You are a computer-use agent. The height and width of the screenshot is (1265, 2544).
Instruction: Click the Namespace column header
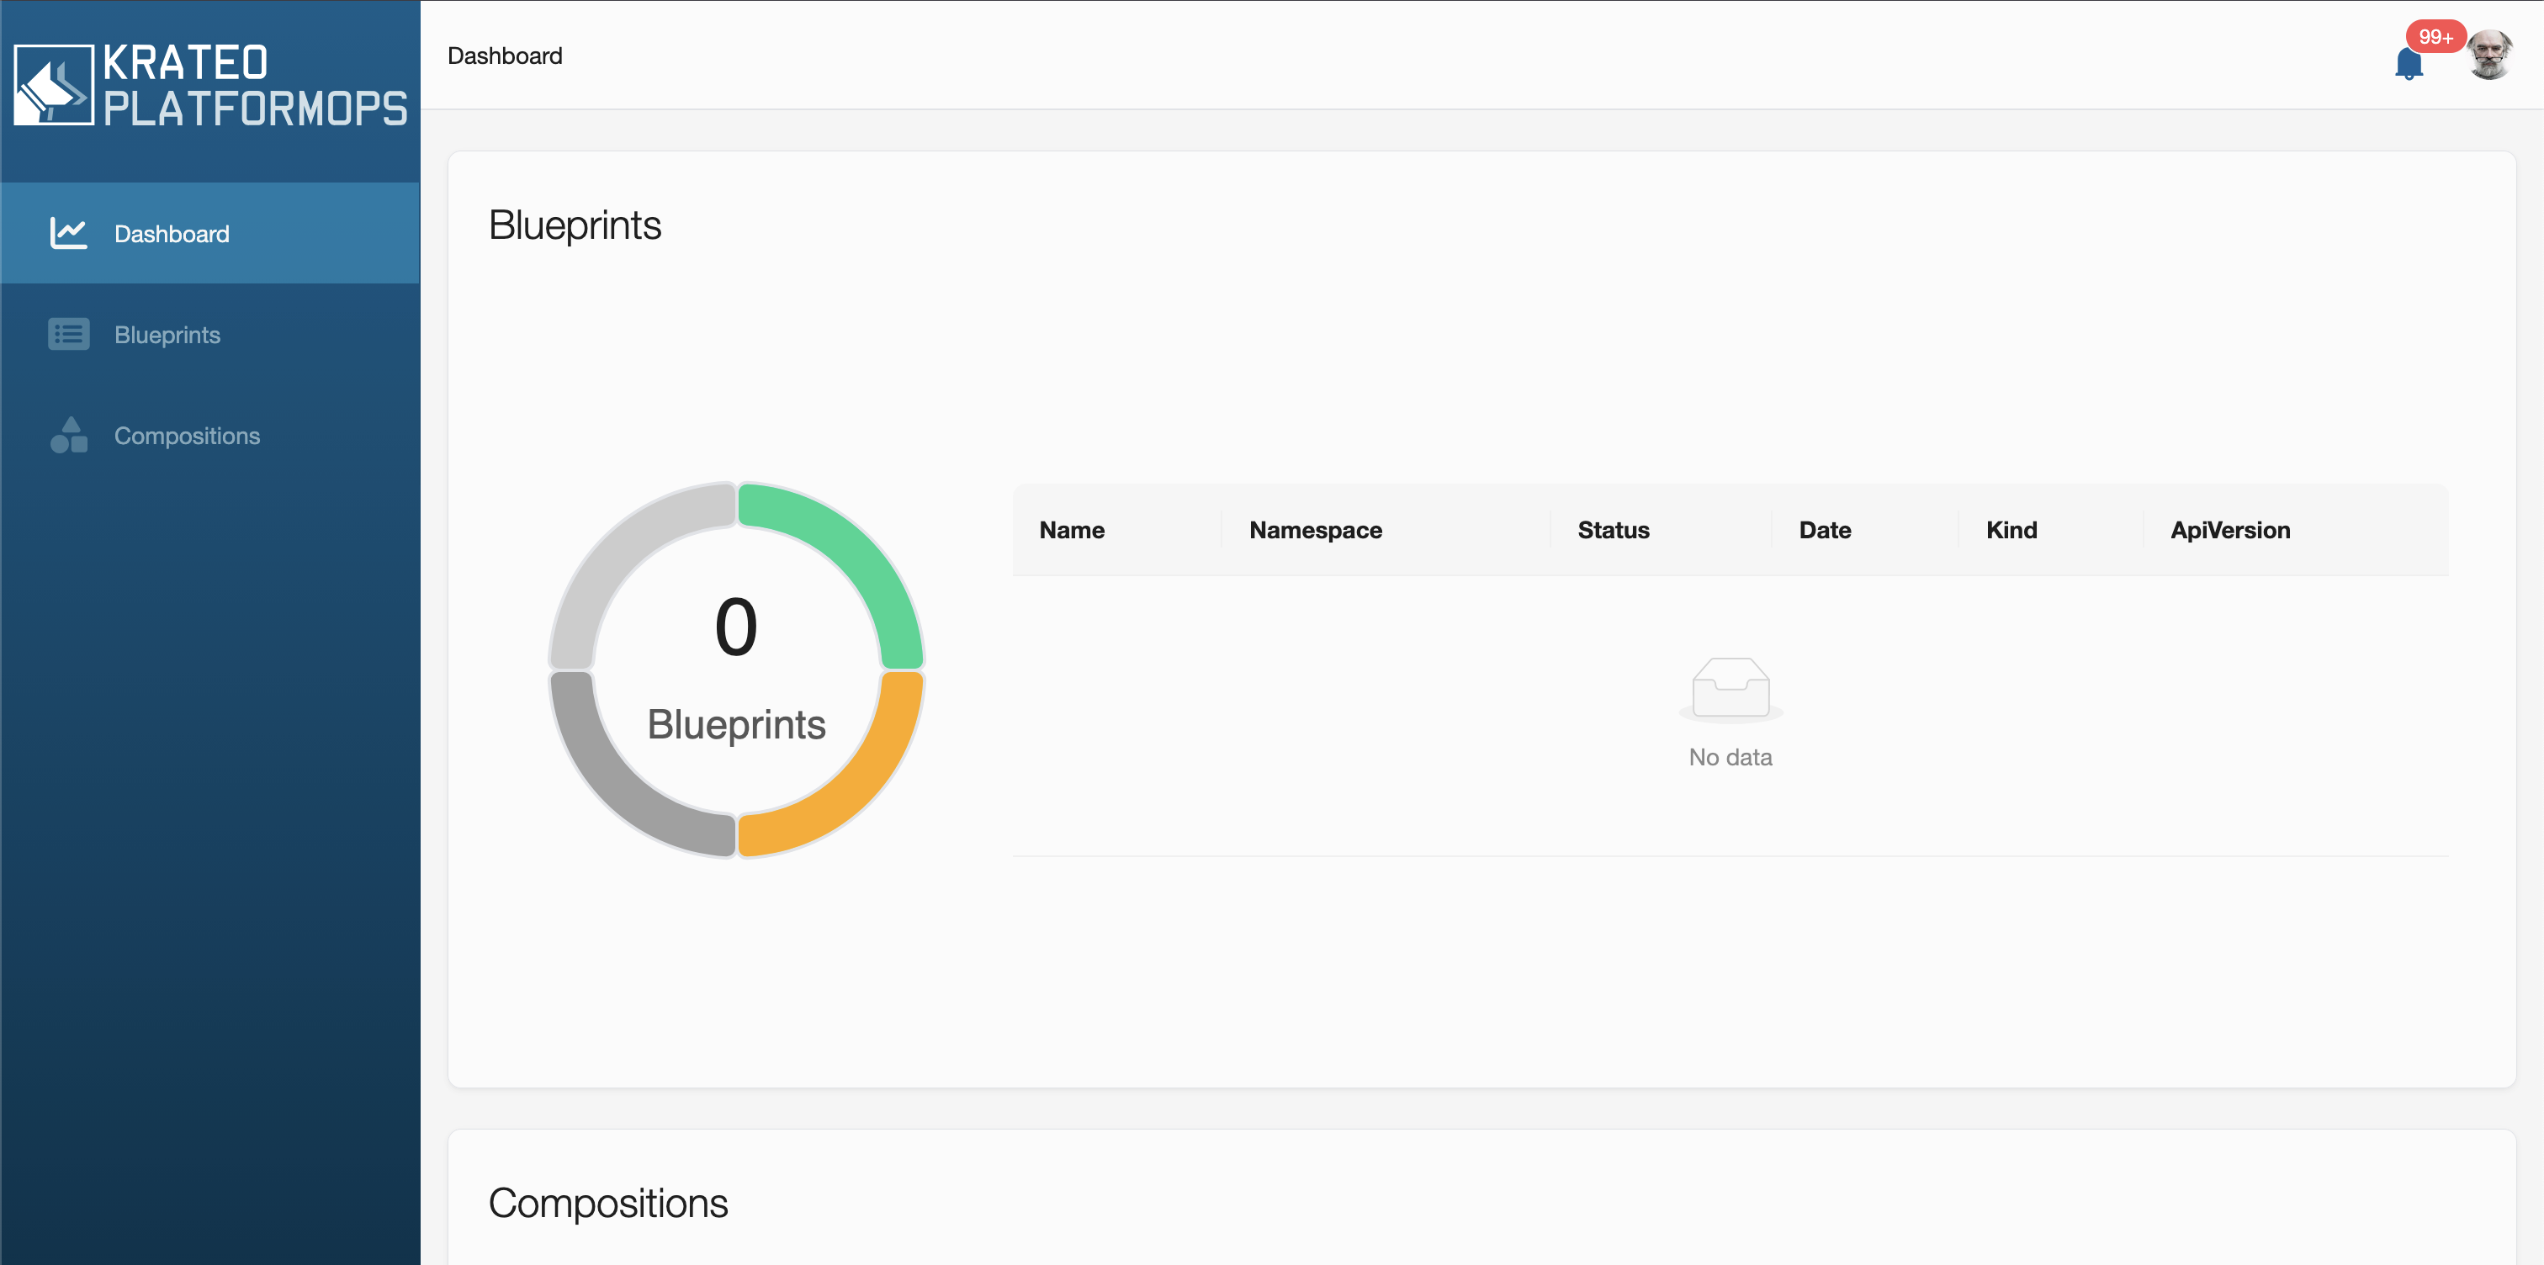click(1314, 530)
